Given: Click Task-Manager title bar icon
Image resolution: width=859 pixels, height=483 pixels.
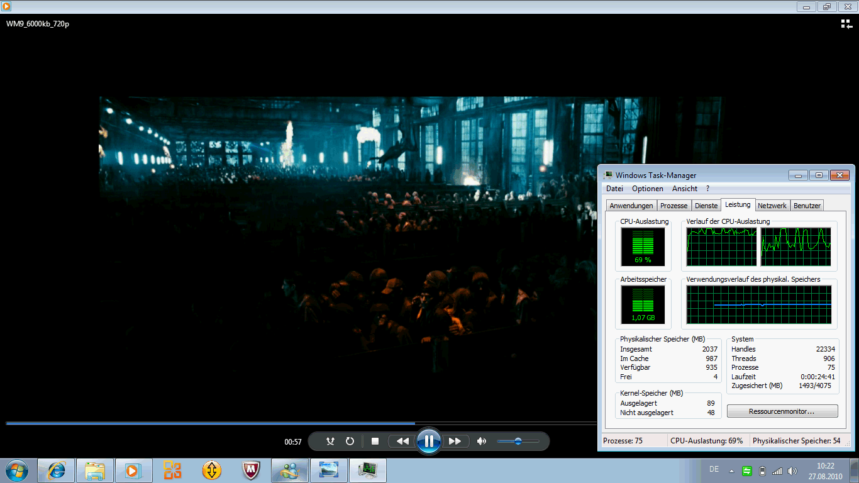Looking at the screenshot, I should pos(608,175).
